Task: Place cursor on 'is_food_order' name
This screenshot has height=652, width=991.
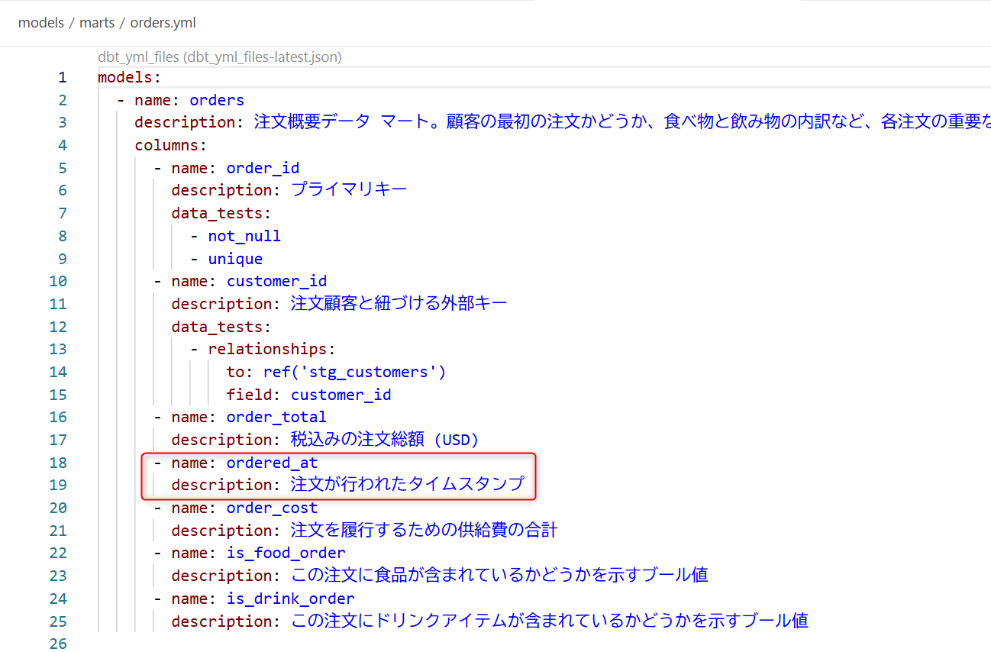Action: [x=286, y=553]
